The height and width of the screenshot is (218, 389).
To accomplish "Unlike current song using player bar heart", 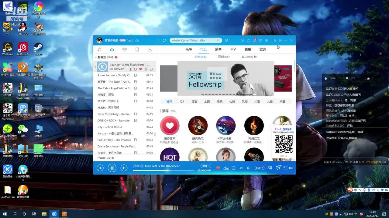I will (x=218, y=168).
